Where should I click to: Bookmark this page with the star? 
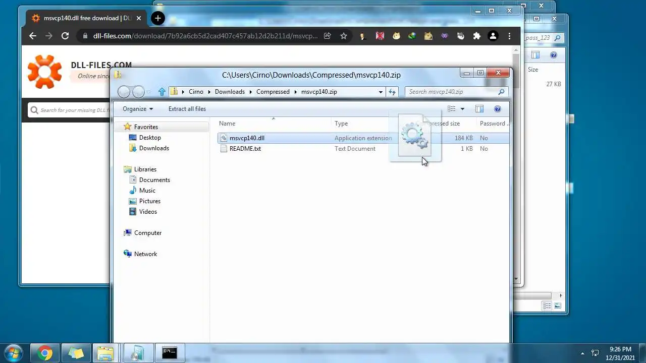pyautogui.click(x=344, y=36)
